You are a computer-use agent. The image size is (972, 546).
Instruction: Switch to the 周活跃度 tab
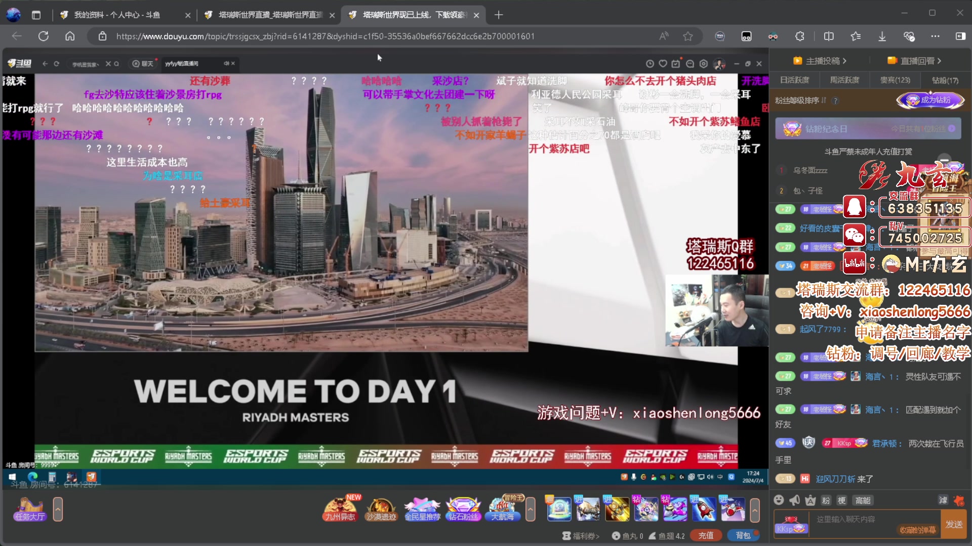pos(844,80)
